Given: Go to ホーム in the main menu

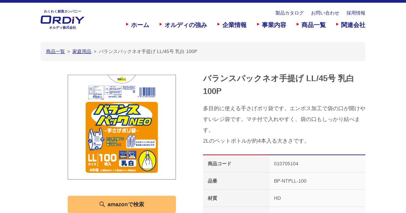Looking at the screenshot, I should click(x=138, y=25).
